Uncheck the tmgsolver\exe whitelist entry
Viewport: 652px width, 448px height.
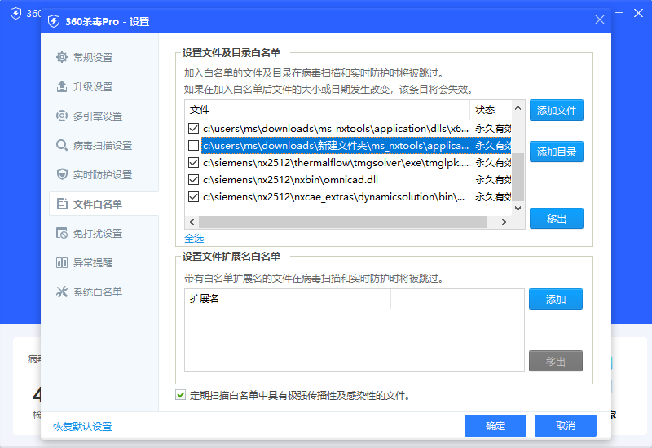(193, 162)
